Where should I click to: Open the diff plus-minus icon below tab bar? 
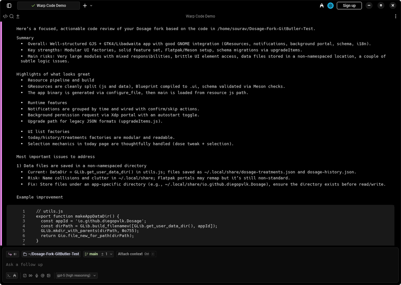click(x=18, y=16)
